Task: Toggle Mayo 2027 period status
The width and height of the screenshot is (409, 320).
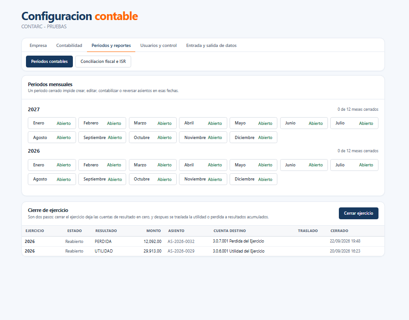Action: pos(253,123)
